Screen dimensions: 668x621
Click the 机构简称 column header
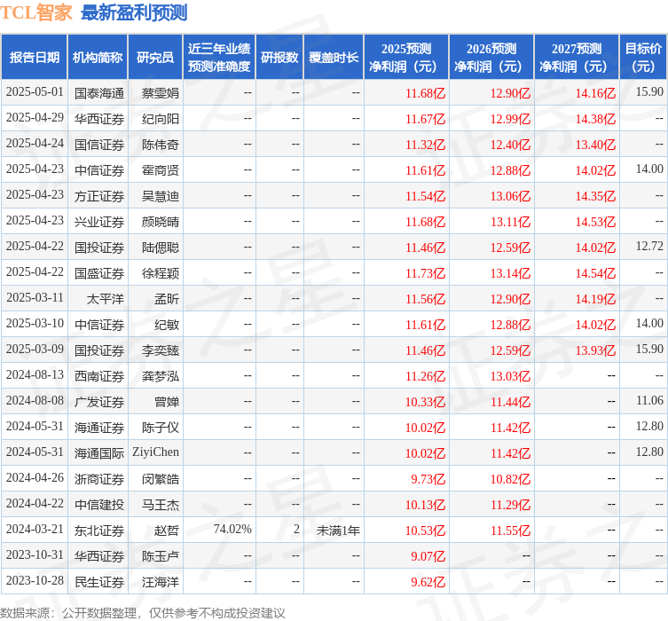(98, 57)
